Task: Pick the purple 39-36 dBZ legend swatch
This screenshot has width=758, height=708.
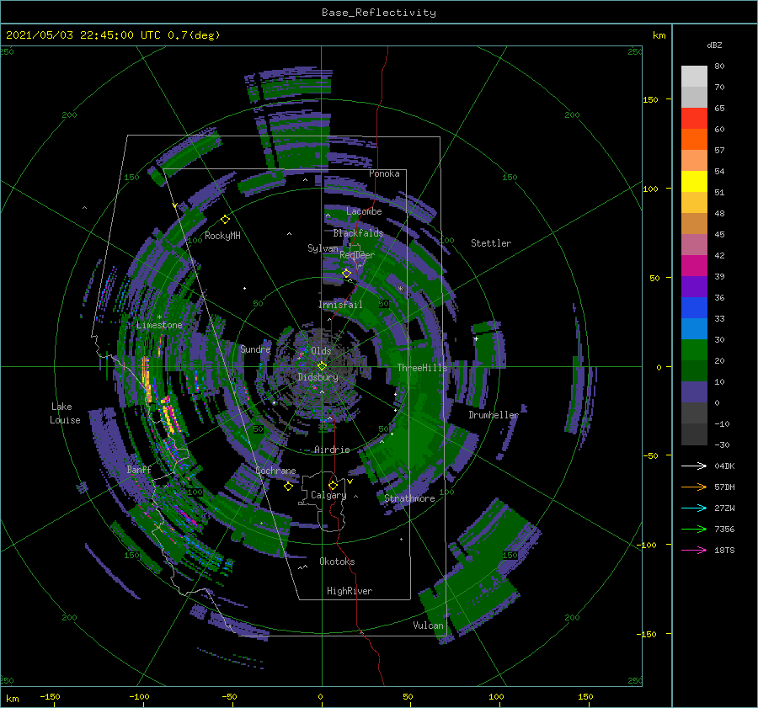Action: [694, 286]
